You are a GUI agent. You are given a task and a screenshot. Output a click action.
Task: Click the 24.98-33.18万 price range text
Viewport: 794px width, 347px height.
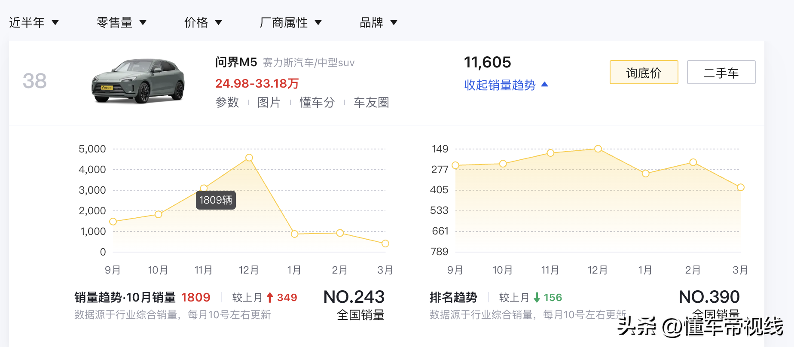point(257,83)
